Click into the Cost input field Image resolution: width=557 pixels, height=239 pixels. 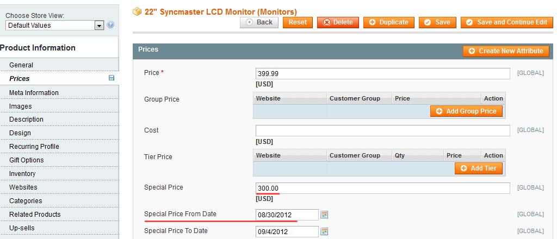pos(382,130)
